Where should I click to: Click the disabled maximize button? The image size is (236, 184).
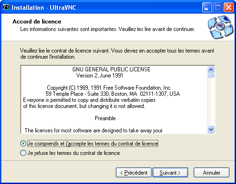218,8
